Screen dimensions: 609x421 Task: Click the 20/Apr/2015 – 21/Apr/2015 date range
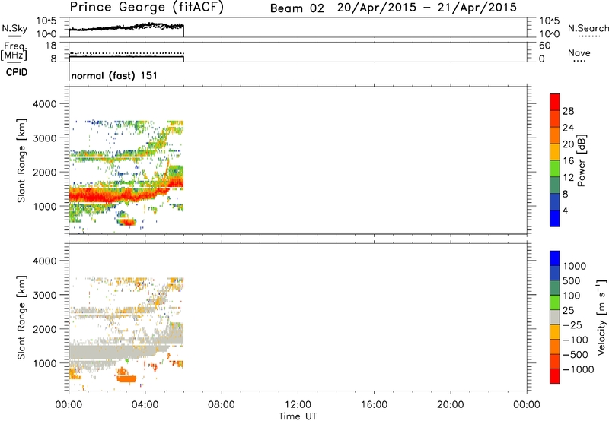pos(427,8)
